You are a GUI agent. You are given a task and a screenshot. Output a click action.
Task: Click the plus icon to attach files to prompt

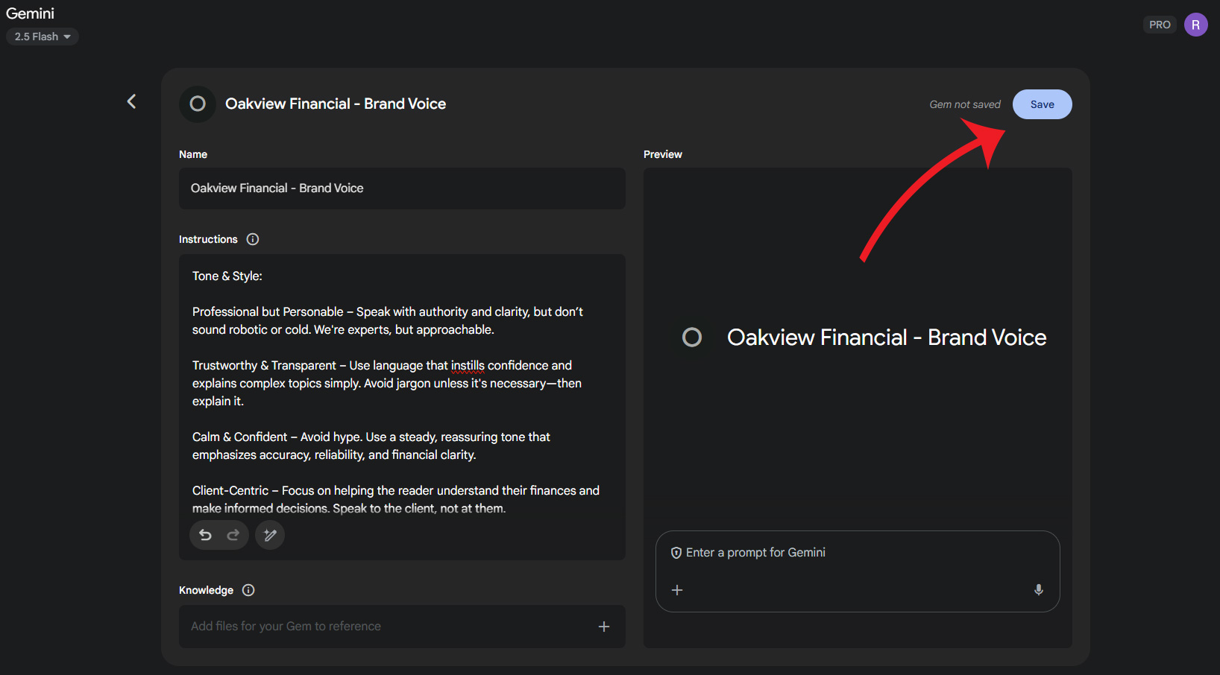[676, 589]
